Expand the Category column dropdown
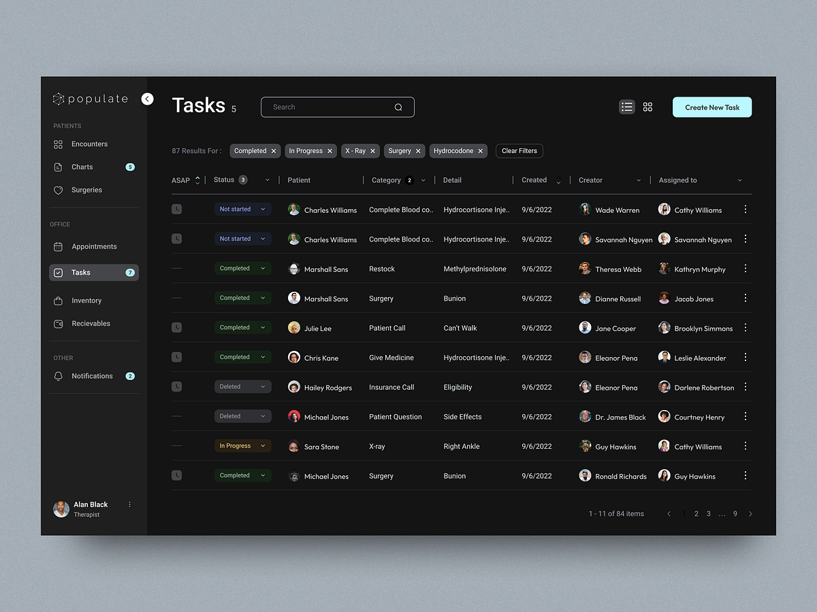817x612 pixels. (x=423, y=180)
